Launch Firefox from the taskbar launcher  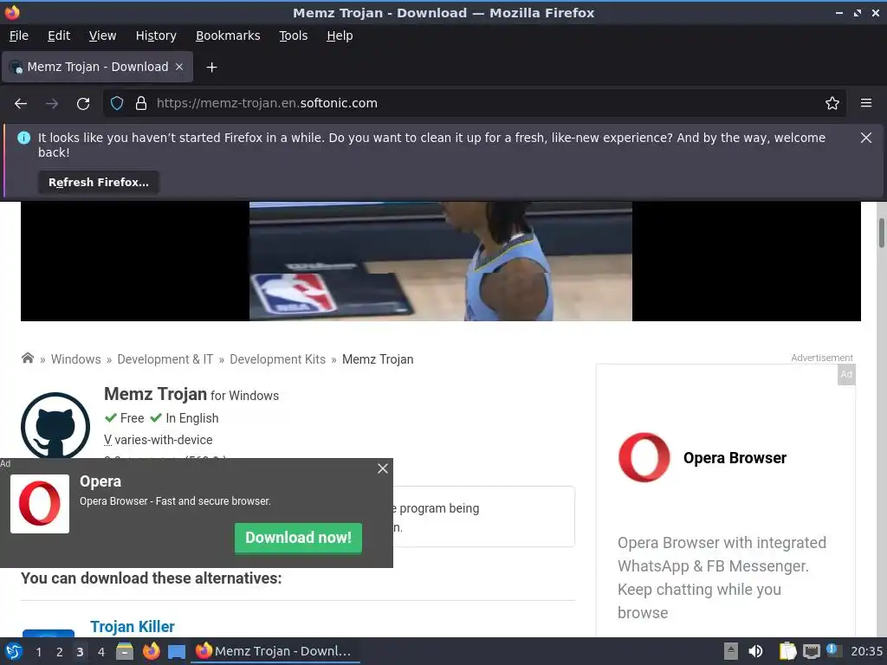tap(151, 651)
